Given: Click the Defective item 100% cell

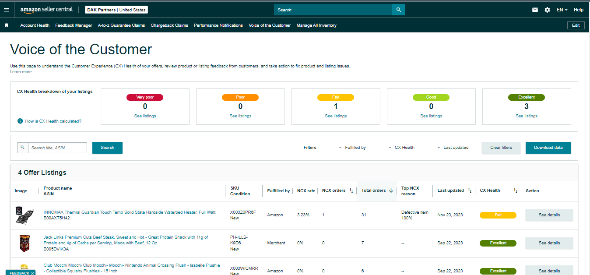Looking at the screenshot, I should (414, 215).
